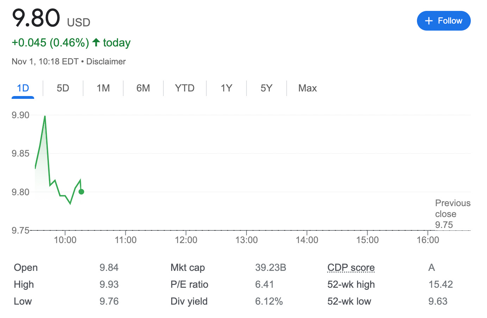Click the 52-wk low value 9.63
Viewport: 487px width, 318px height.
438,301
